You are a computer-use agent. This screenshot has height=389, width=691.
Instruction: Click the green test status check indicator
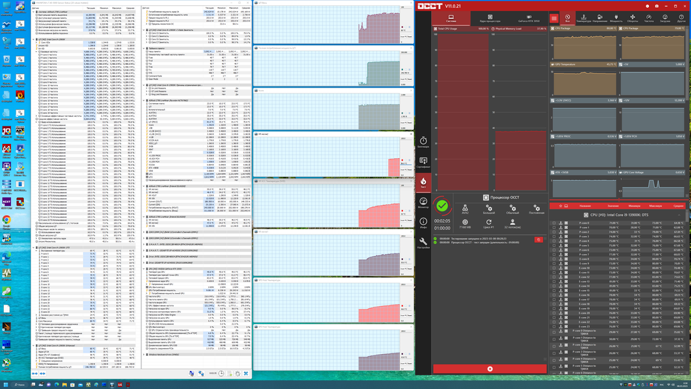pos(442,206)
